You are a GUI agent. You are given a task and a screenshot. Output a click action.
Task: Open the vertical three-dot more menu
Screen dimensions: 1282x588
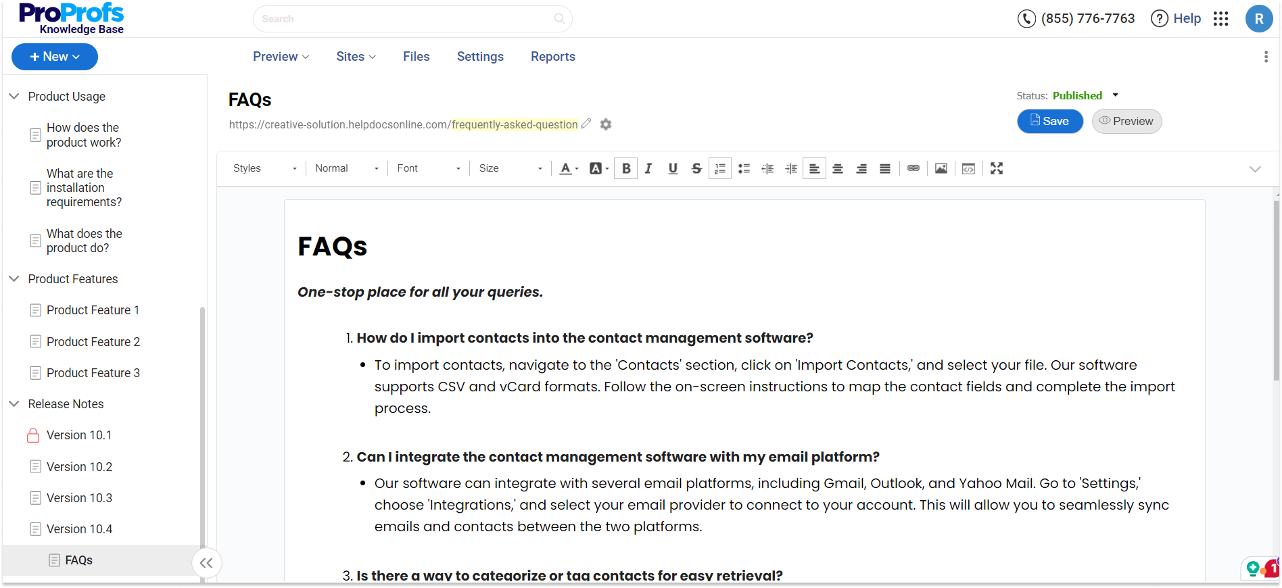point(1266,57)
